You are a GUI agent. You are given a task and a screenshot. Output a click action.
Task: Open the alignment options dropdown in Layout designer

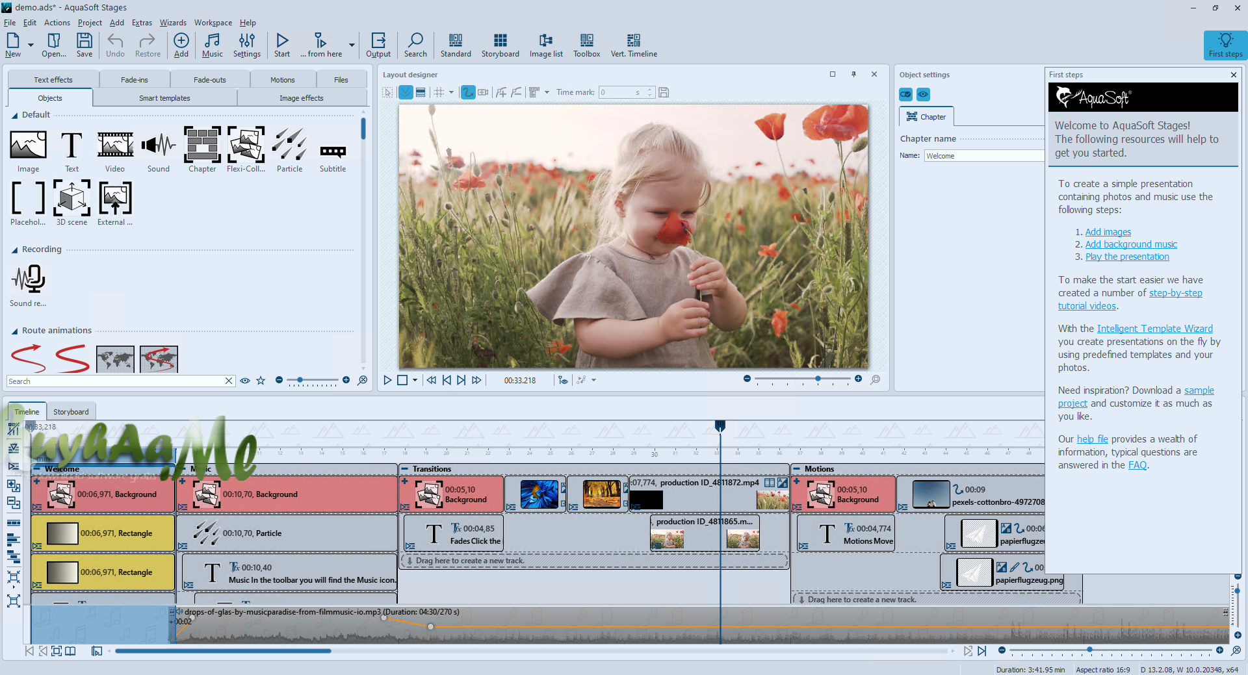(547, 92)
